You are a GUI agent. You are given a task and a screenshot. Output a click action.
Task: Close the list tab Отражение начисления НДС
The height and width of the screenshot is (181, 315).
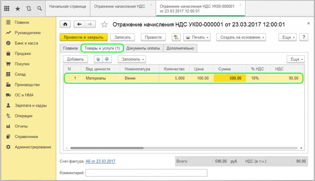(x=151, y=5)
